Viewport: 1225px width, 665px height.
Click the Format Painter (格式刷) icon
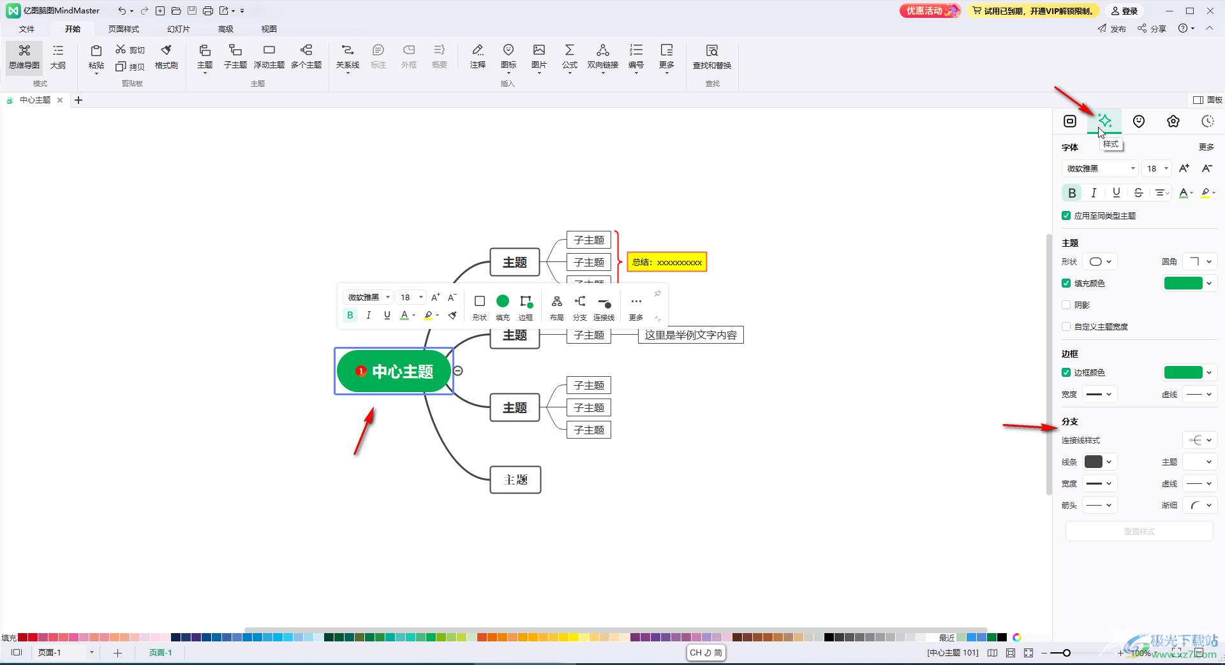tap(166, 56)
